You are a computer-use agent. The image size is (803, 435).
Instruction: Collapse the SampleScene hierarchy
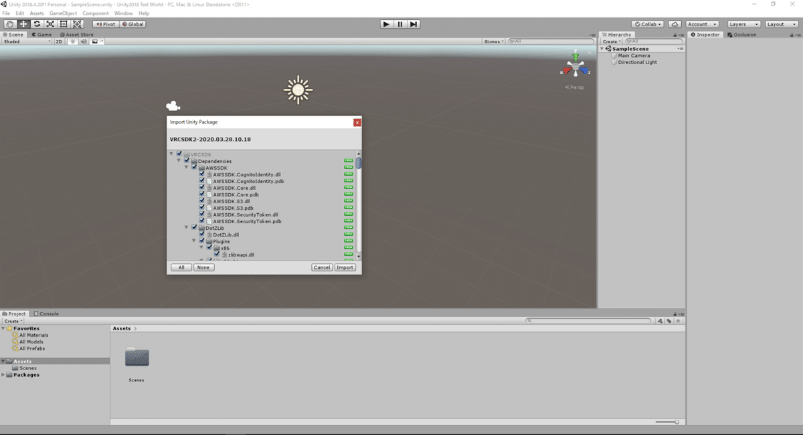602,49
